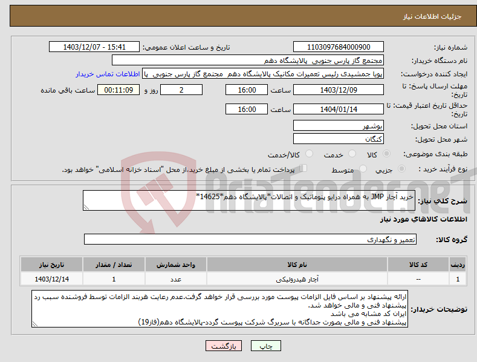477x362 pixels.
Task: Click the remaining time field 00:11:09
Action: point(118,90)
